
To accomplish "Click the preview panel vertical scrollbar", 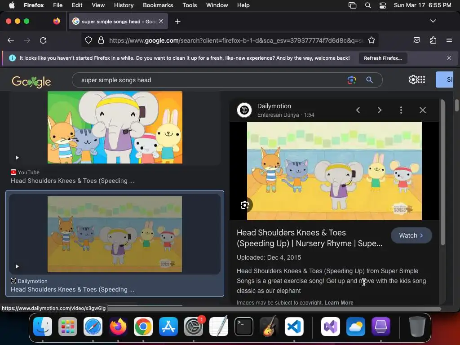I will (442, 172).
